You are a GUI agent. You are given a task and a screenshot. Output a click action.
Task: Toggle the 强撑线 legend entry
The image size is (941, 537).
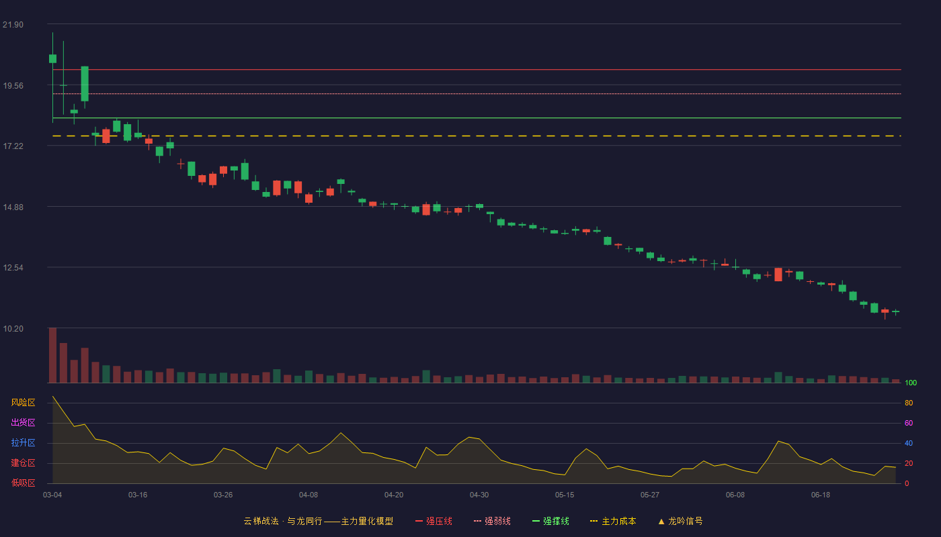pos(550,521)
